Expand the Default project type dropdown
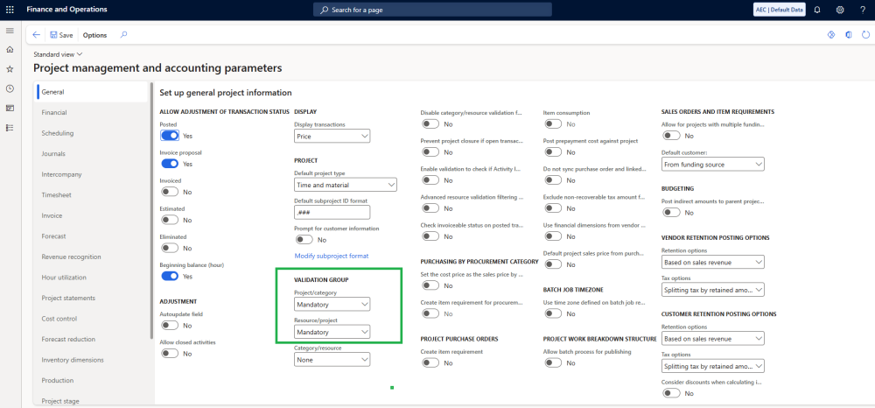Image resolution: width=875 pixels, height=408 pixels. pyautogui.click(x=345, y=185)
